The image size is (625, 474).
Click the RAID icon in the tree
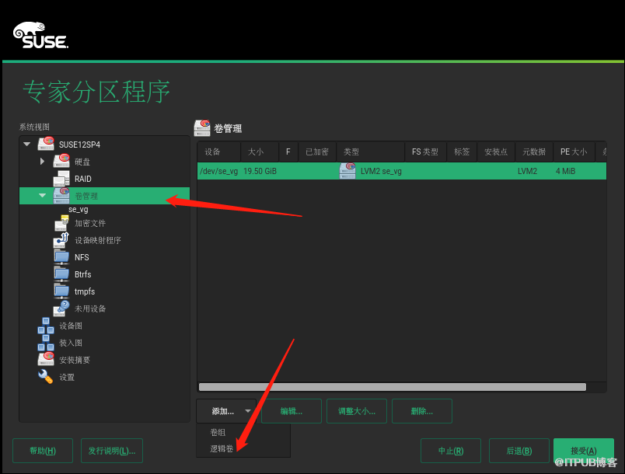[61, 179]
